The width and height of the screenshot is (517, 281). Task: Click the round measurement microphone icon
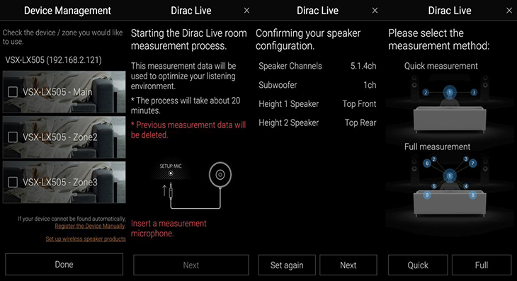click(x=220, y=175)
